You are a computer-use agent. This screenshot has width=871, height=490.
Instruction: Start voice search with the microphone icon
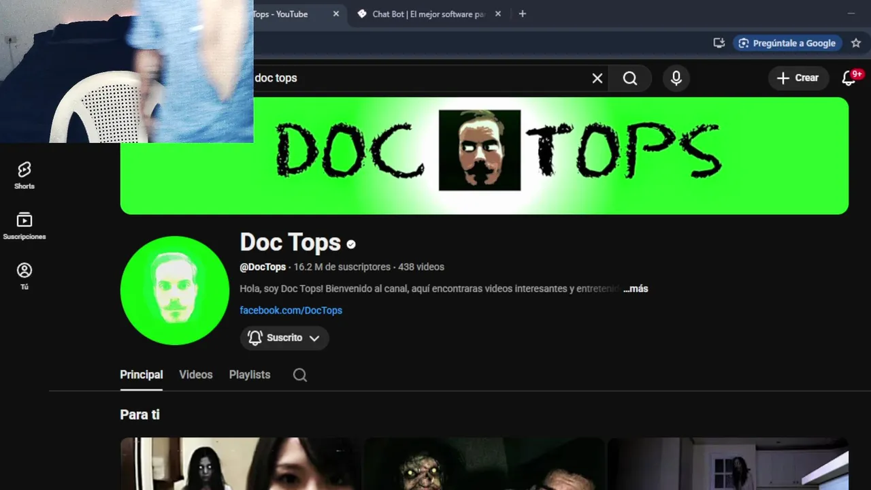point(676,78)
